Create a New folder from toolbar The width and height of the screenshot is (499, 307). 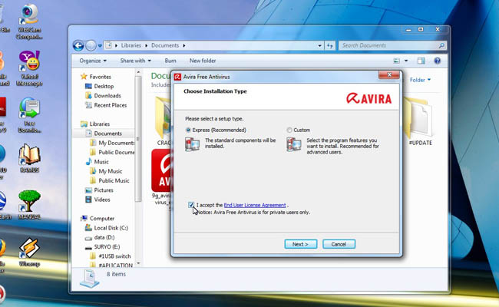203,61
